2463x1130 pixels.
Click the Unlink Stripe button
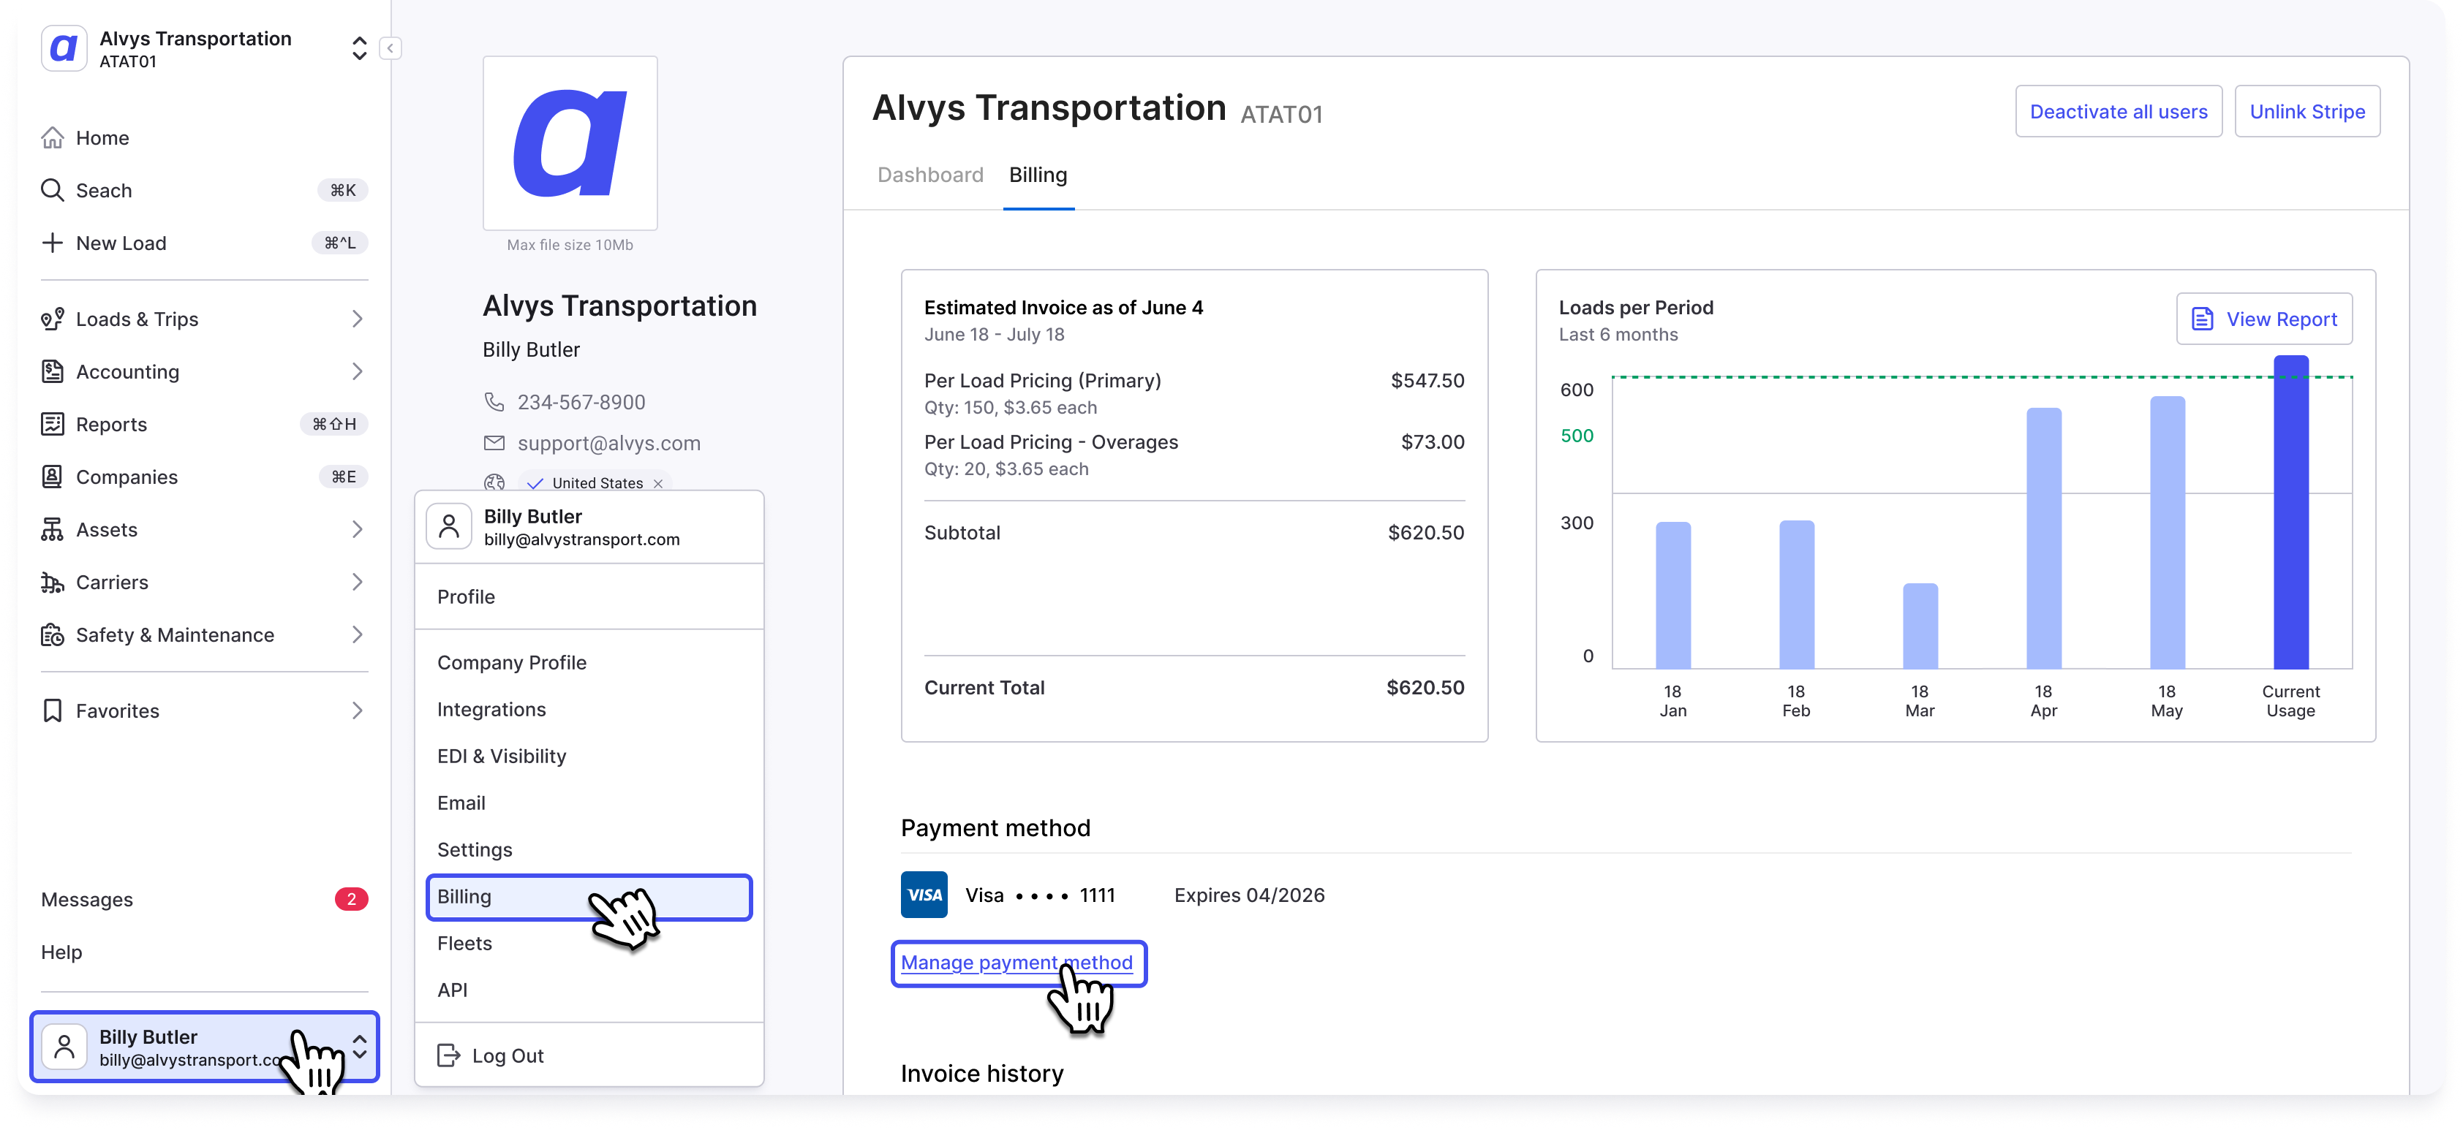click(x=2307, y=112)
